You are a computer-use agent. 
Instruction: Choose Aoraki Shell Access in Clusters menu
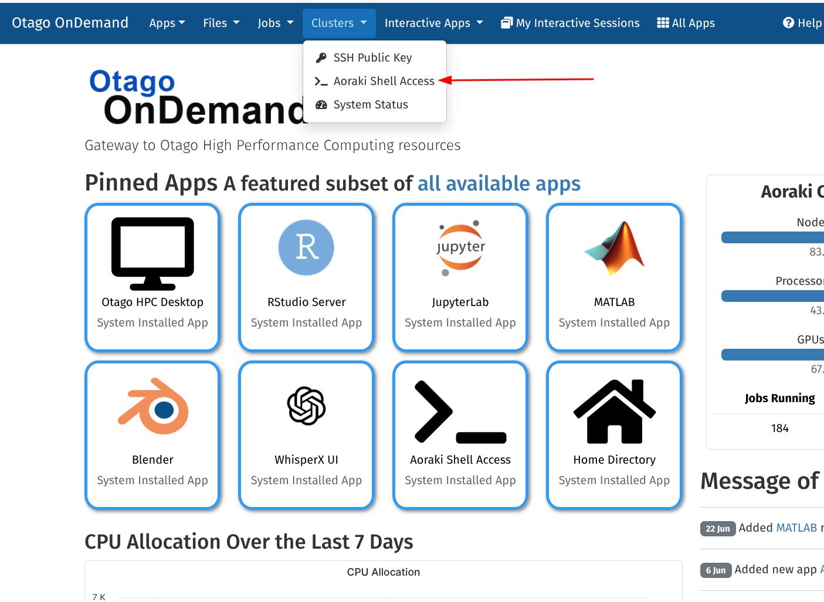tap(375, 81)
